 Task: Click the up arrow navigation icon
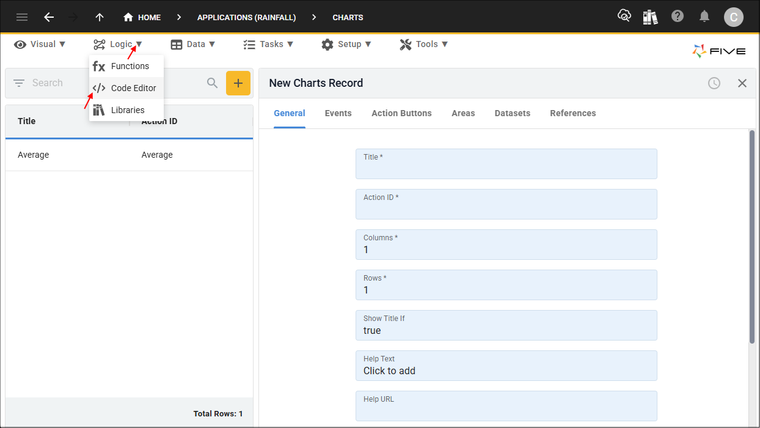point(100,17)
